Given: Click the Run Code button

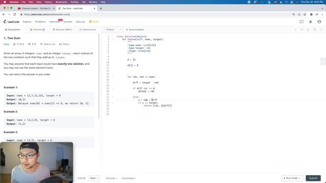Looking at the screenshot, I should pyautogui.click(x=292, y=178).
